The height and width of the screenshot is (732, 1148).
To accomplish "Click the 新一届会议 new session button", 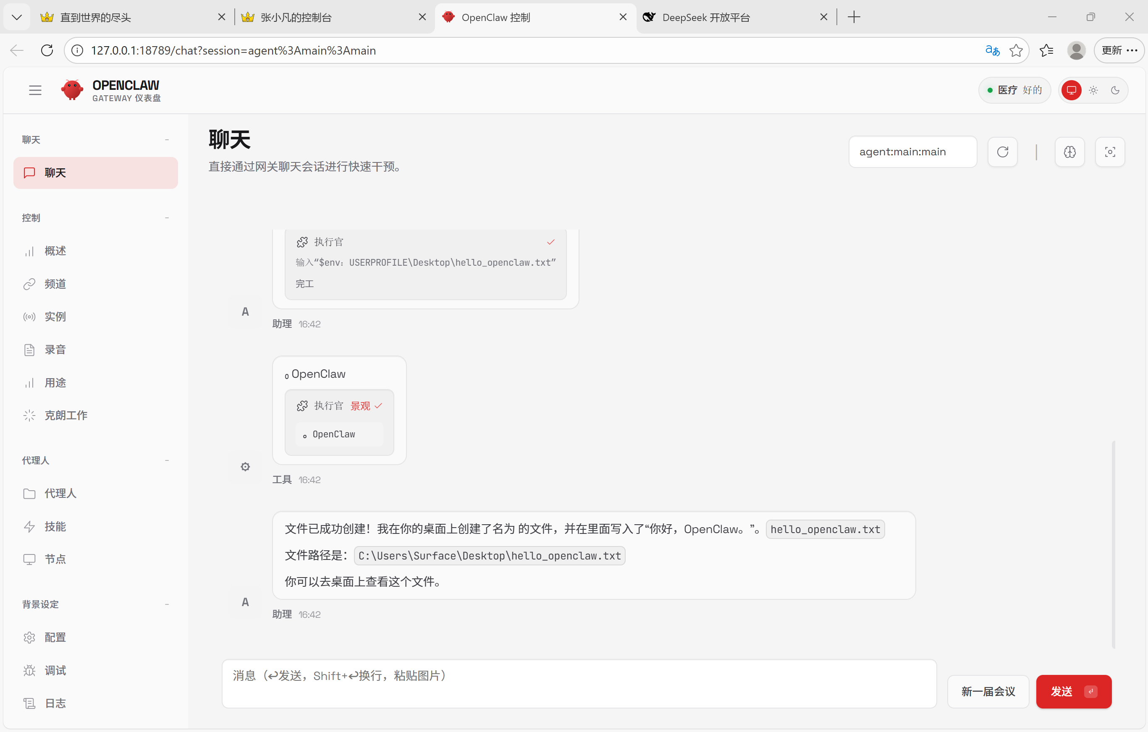I will coord(988,691).
